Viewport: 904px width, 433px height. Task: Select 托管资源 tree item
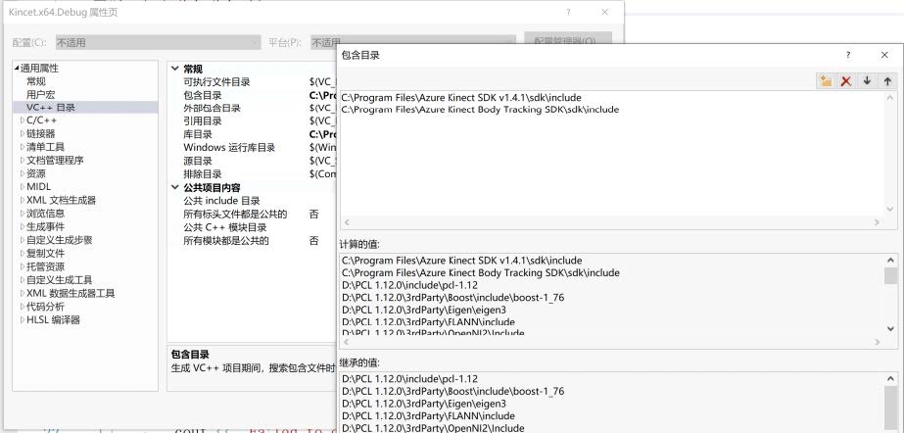click(x=46, y=266)
